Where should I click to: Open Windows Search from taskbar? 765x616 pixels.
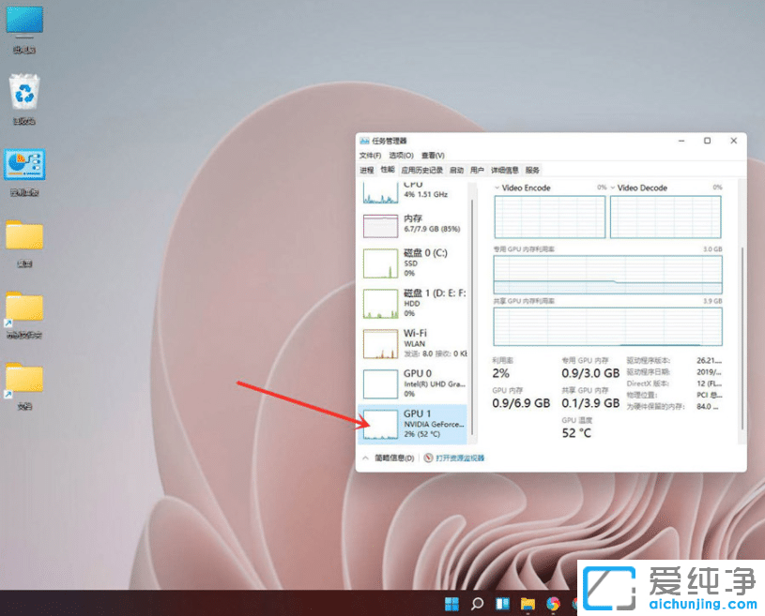click(x=476, y=604)
